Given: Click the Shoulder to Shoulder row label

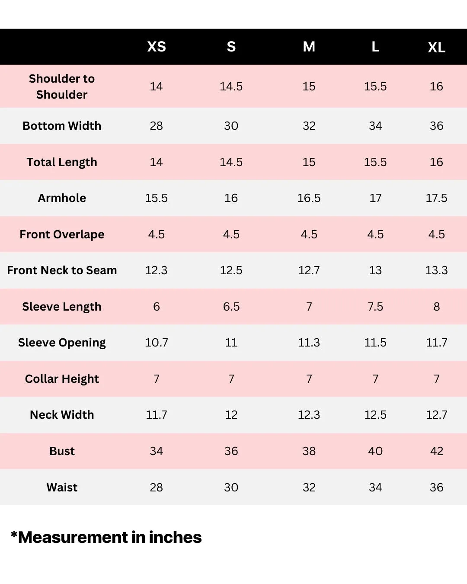Looking at the screenshot, I should coord(62,87).
